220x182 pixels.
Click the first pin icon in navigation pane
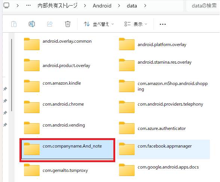pos(5,89)
